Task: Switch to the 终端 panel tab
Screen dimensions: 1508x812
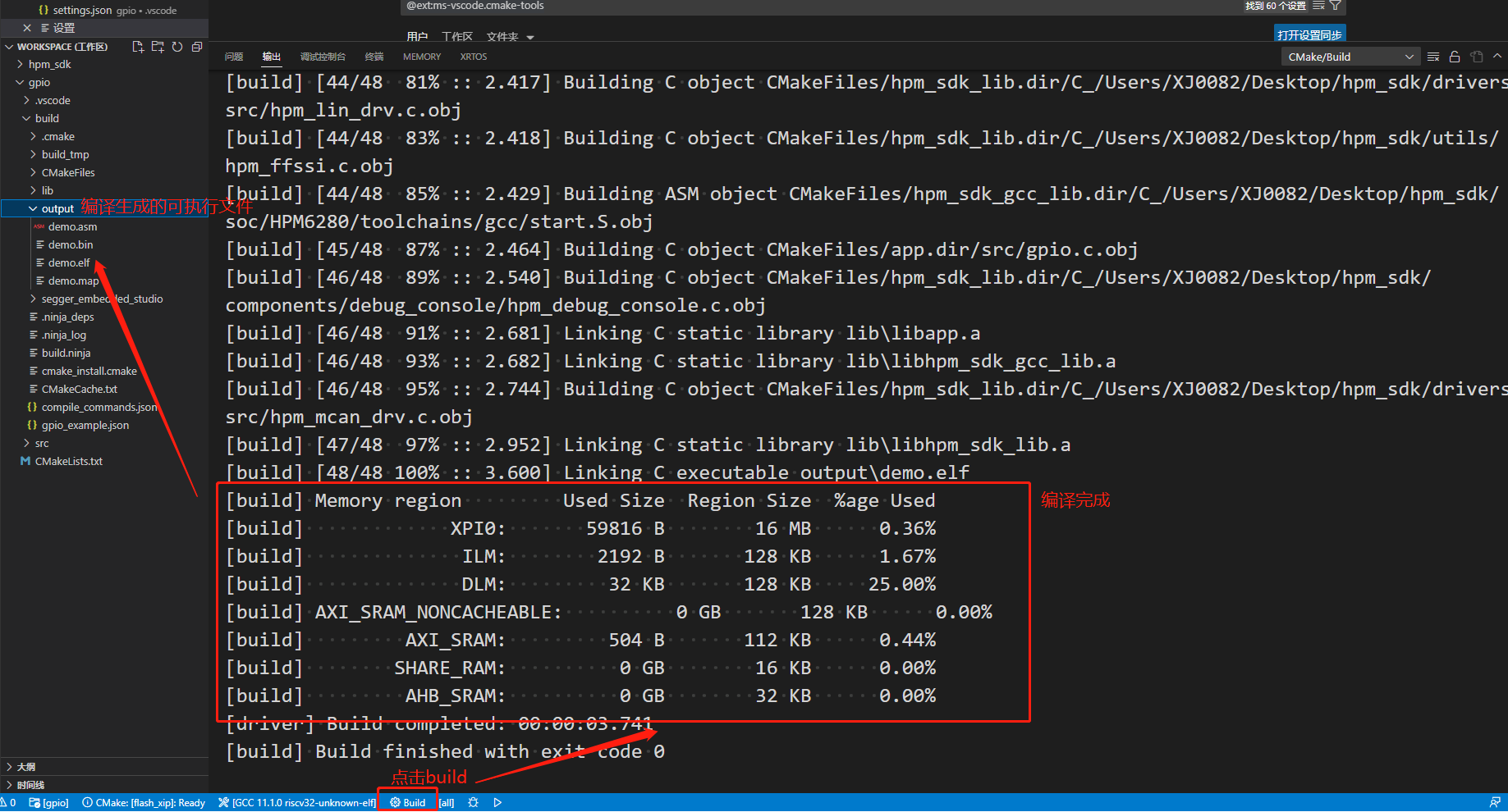Action: (x=374, y=57)
